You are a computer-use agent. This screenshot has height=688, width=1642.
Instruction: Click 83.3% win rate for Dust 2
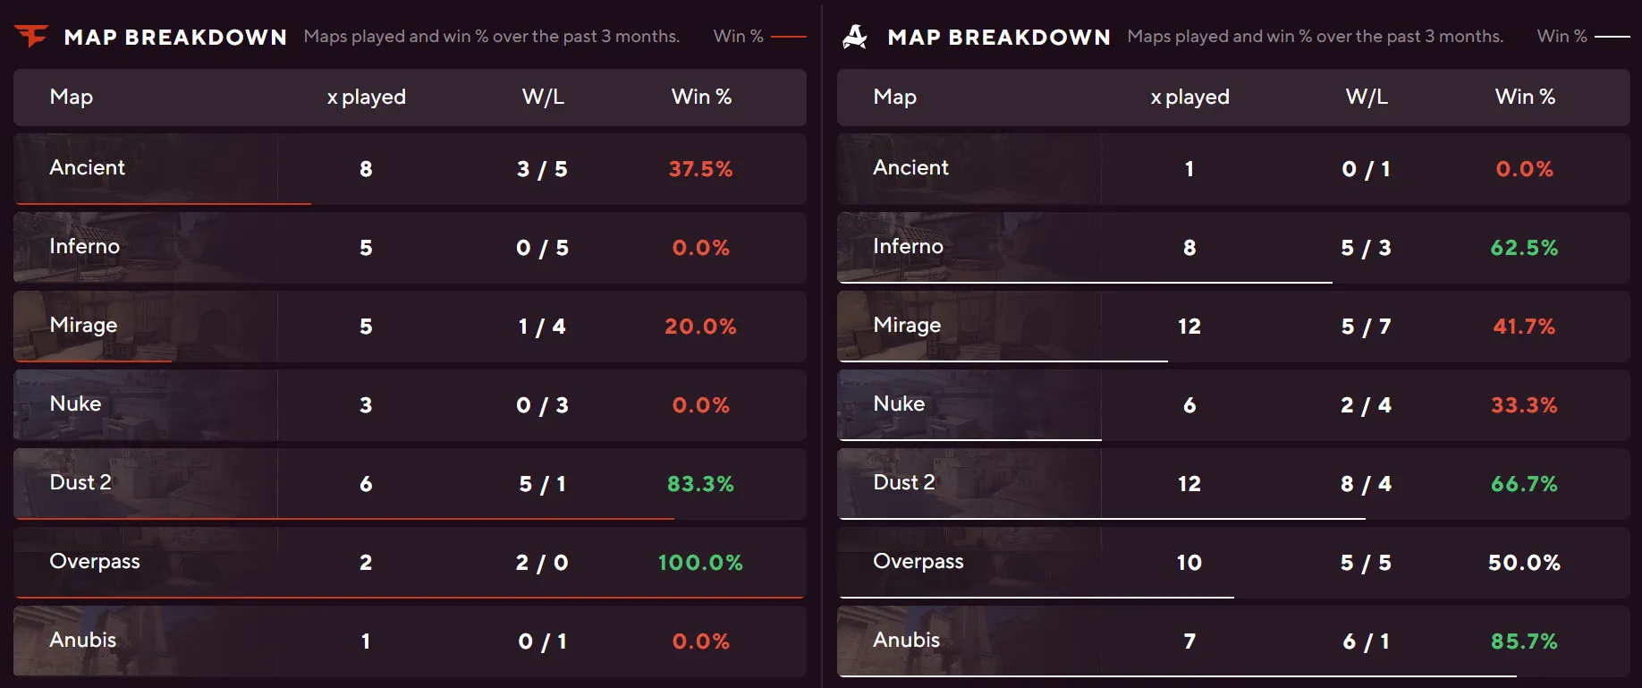(700, 484)
